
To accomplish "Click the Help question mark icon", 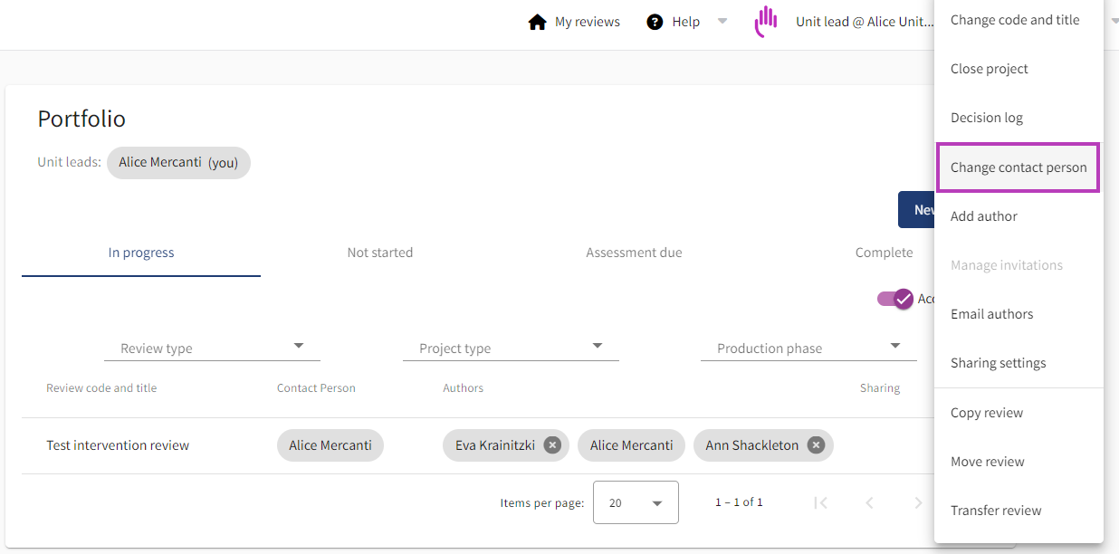I will click(x=655, y=22).
